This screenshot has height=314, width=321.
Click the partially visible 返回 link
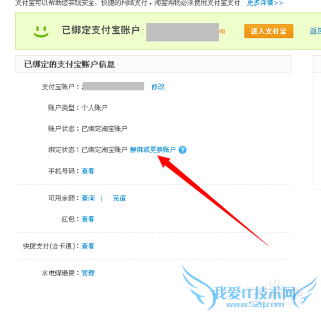[315, 31]
